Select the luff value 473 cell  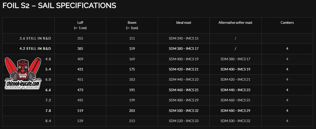pos(80,90)
